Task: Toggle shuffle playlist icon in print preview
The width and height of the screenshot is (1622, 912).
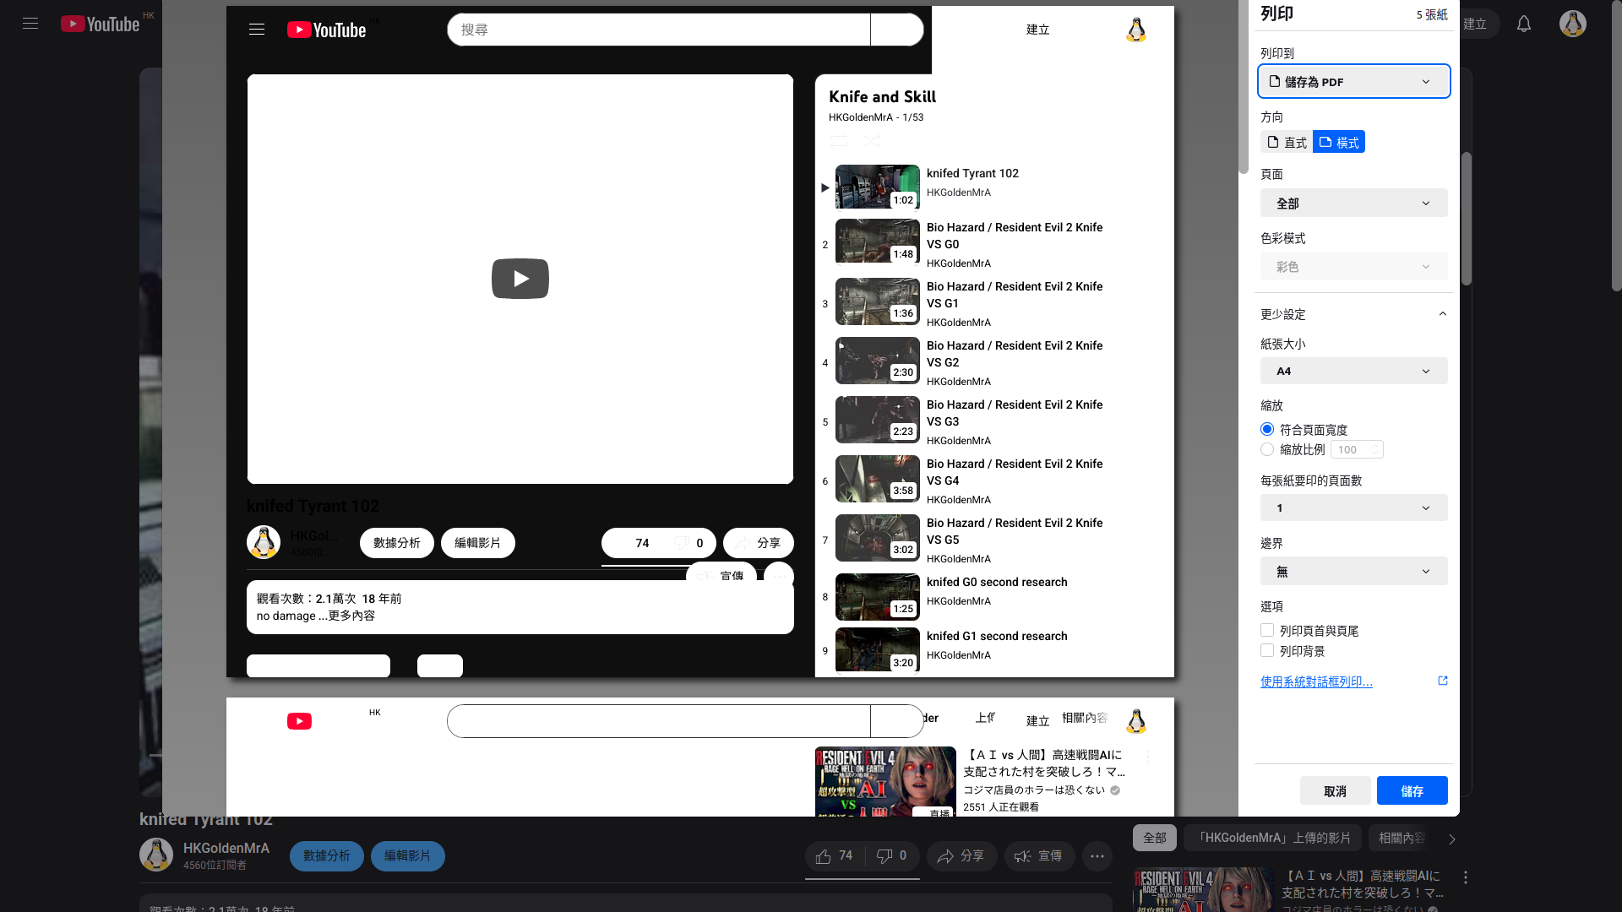Action: (873, 141)
